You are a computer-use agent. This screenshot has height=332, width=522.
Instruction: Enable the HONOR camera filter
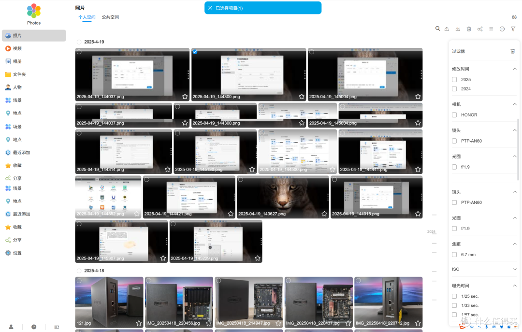point(454,115)
